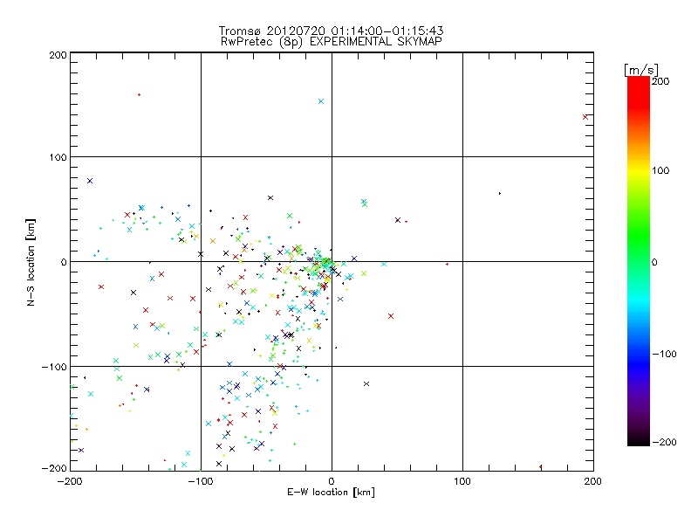
Task: Click the black cross marker near E-W 27 km, N-S -117 km
Action: click(366, 383)
